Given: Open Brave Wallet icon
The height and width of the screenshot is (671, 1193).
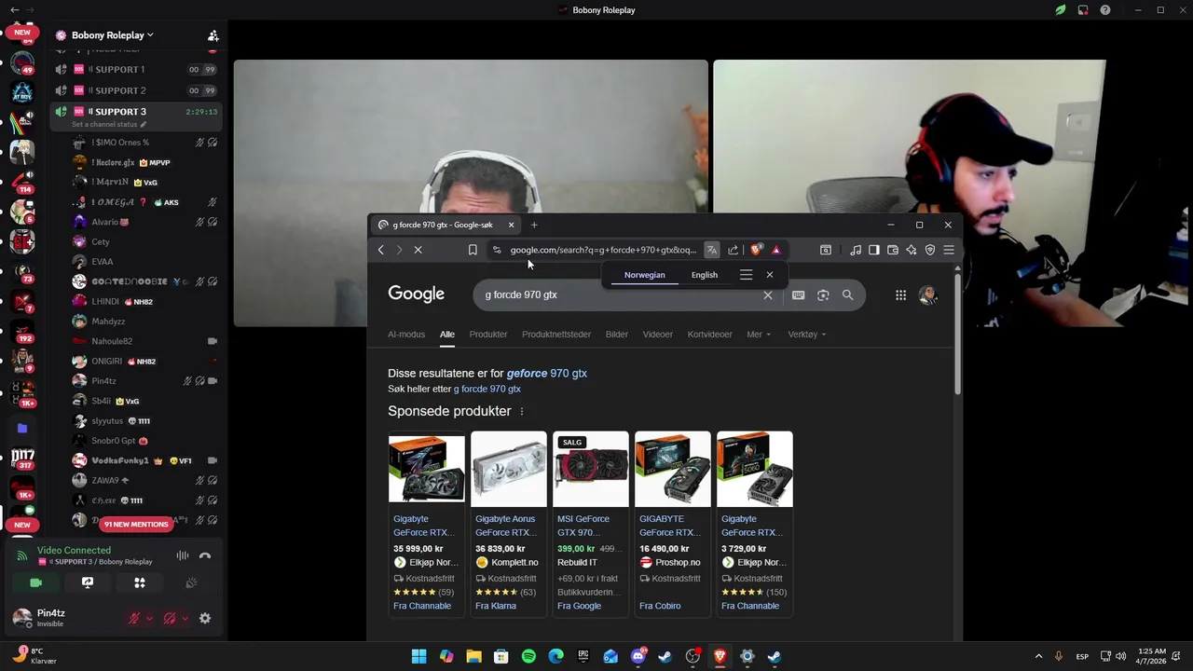Looking at the screenshot, I should [893, 250].
